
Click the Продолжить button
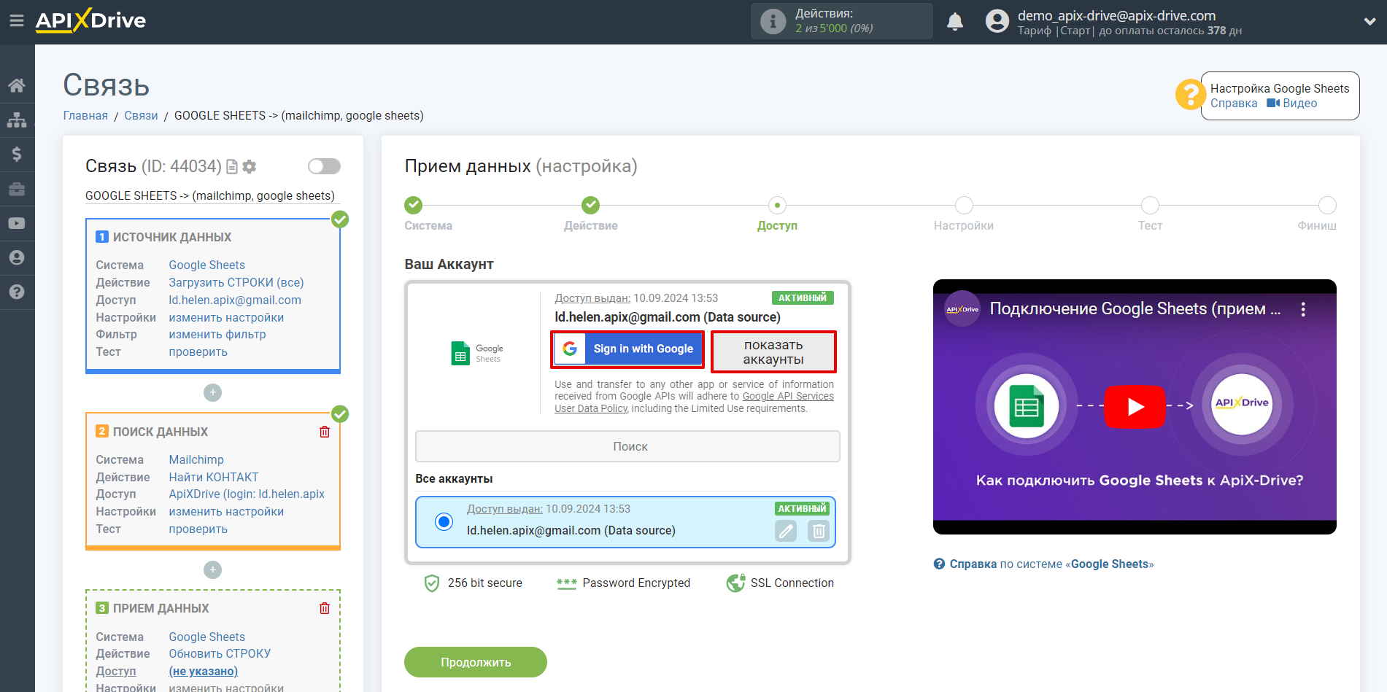(476, 662)
